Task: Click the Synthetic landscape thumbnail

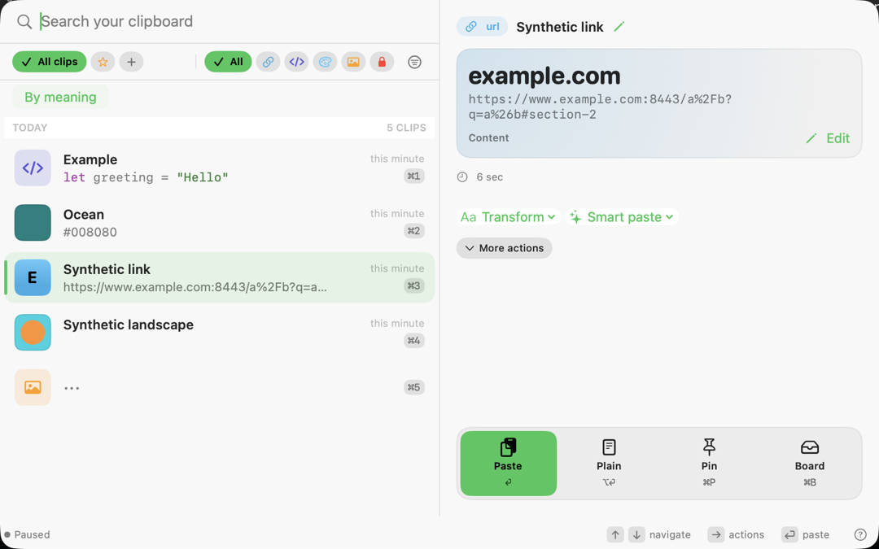Action: (33, 332)
